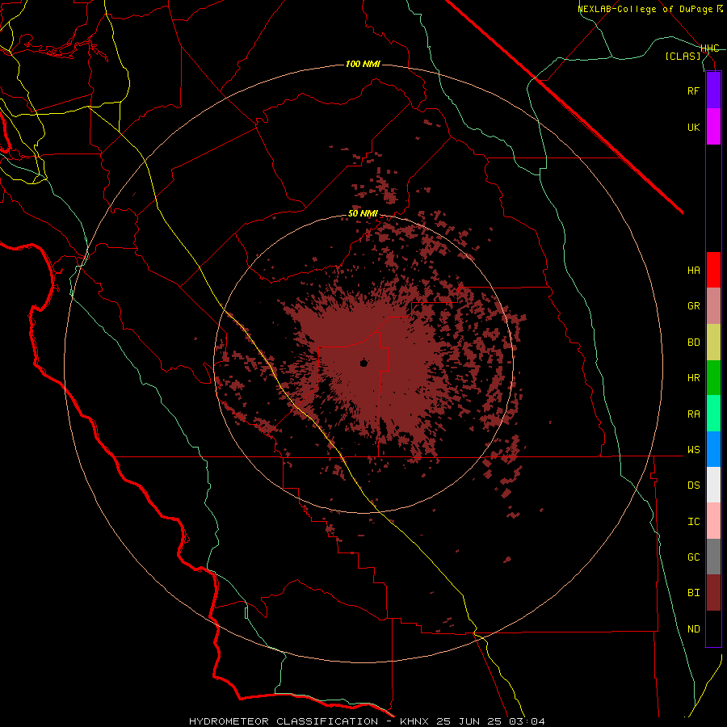Click the HHC product code text
Image resolution: width=727 pixels, height=727 pixels.
tap(710, 48)
